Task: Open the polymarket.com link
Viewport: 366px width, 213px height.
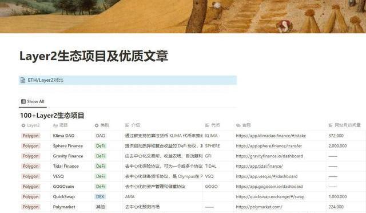Action: pos(259,207)
